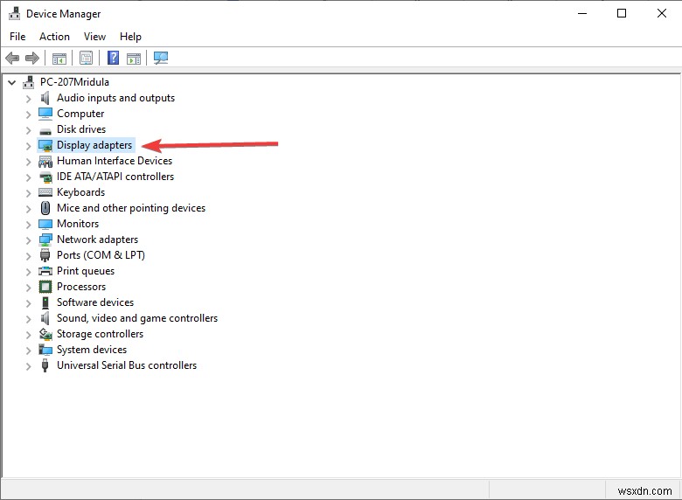
Task: Expand the Disk drives node chevron
Action: tap(28, 130)
